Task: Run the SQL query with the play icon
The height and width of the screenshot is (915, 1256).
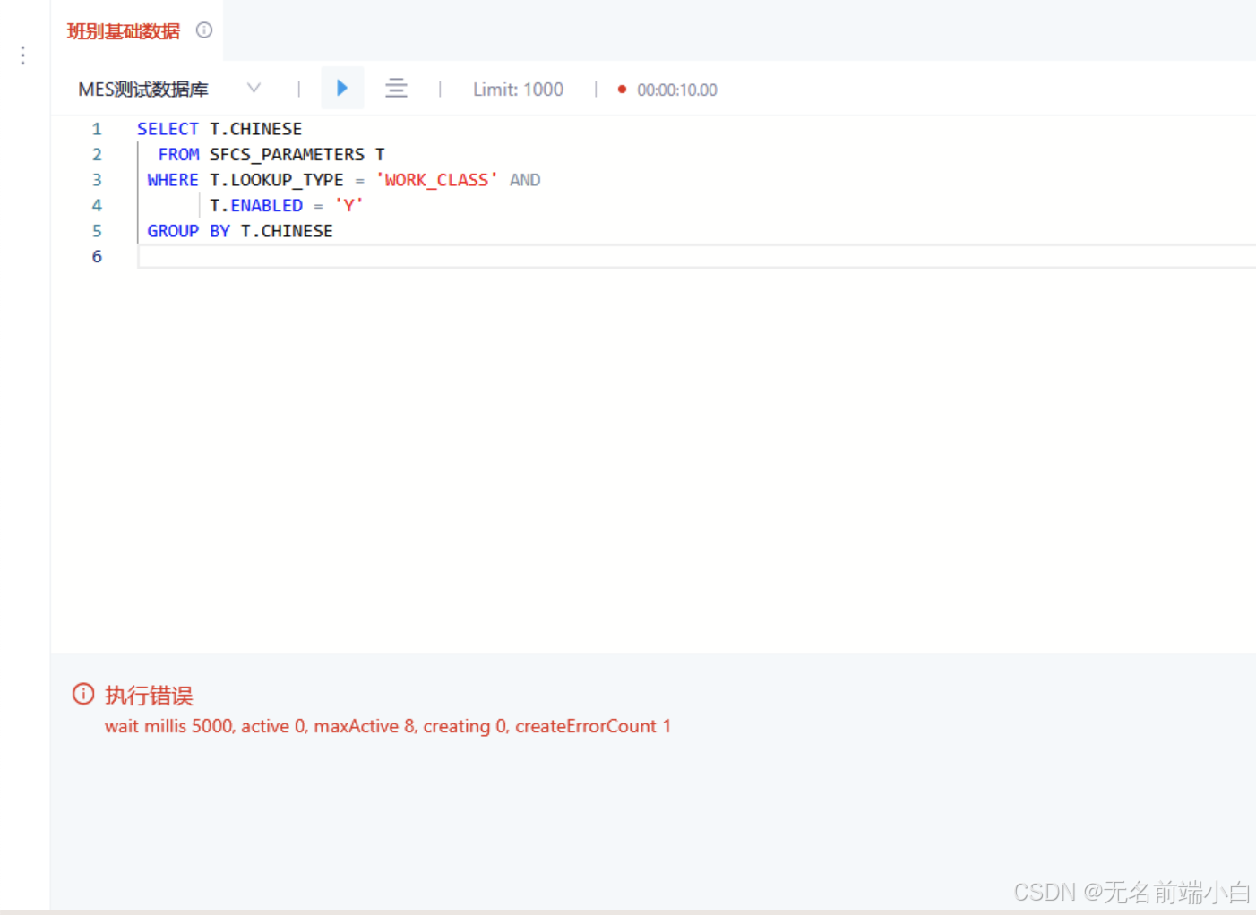Action: pos(342,88)
